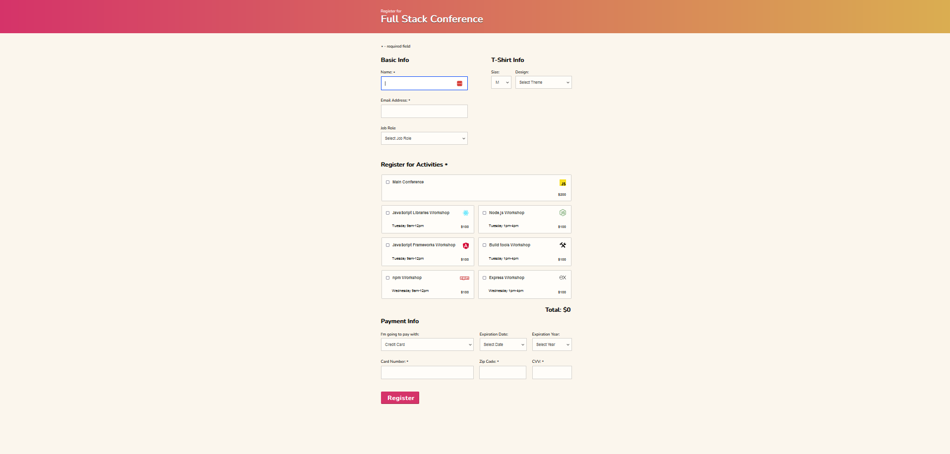Click the 'T-Shirt Info' heading
Screen dimensions: 950x454
[507, 60]
